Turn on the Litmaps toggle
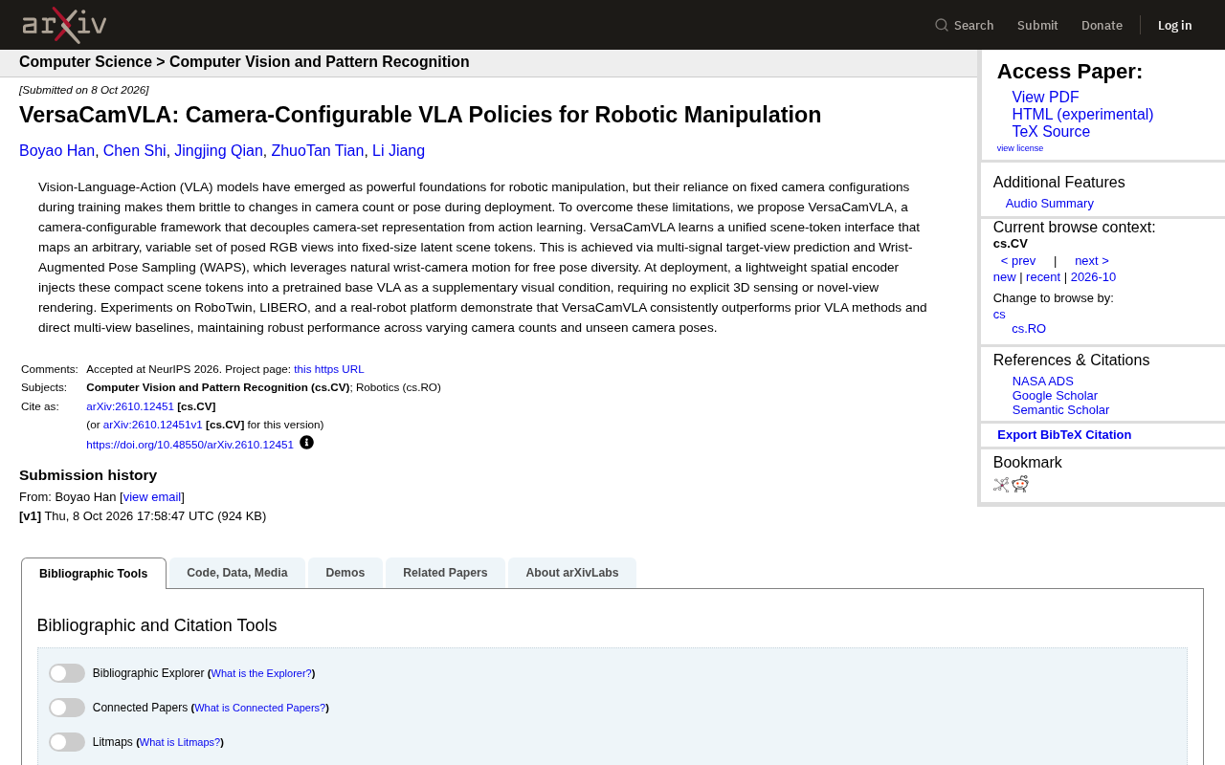 pos(67,742)
